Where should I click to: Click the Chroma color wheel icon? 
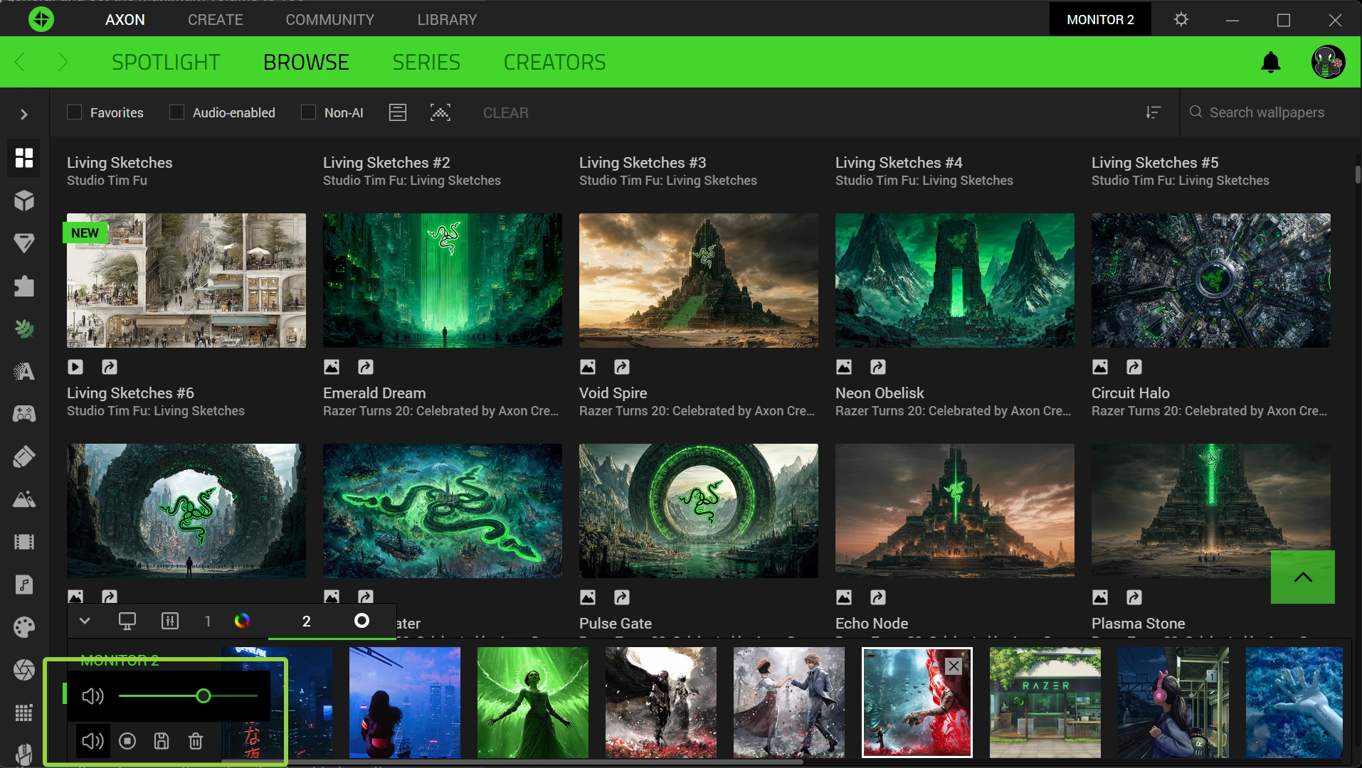[242, 621]
